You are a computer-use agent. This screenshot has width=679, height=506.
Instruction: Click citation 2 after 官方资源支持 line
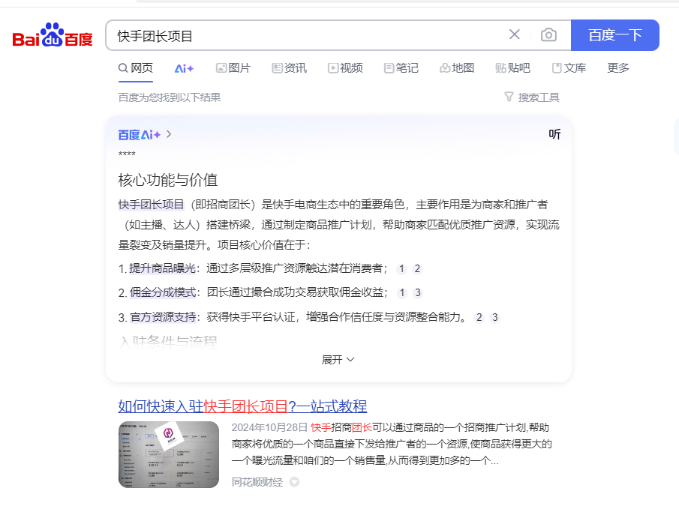pos(479,318)
